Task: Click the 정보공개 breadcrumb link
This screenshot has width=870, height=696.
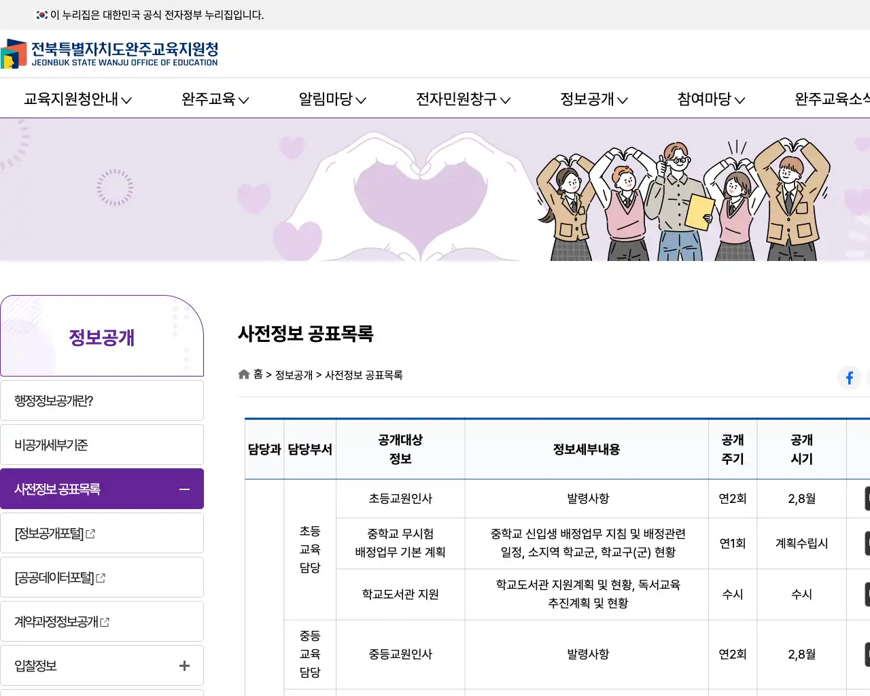Action: (294, 375)
